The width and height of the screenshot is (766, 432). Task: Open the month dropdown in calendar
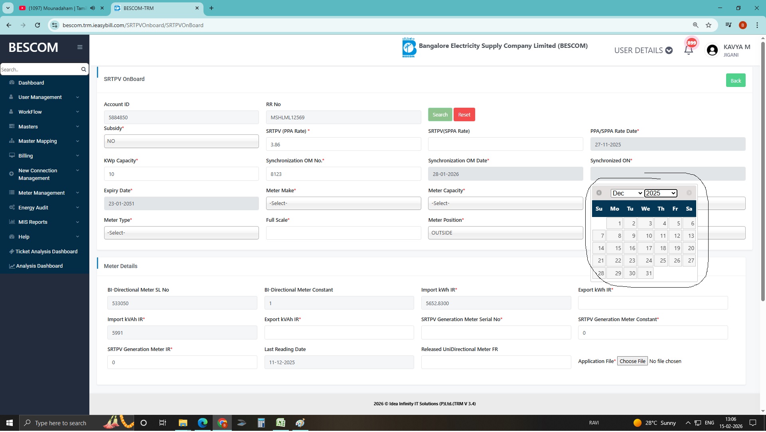point(626,193)
